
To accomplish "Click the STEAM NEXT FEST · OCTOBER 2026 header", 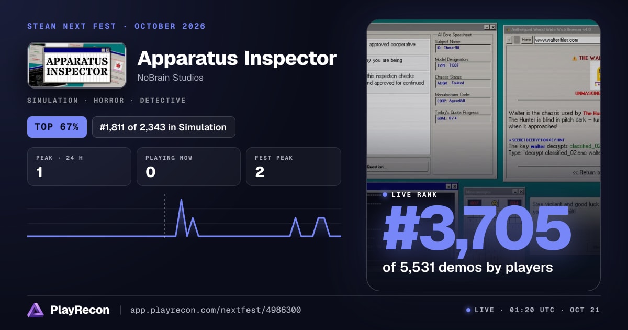I will [x=116, y=26].
